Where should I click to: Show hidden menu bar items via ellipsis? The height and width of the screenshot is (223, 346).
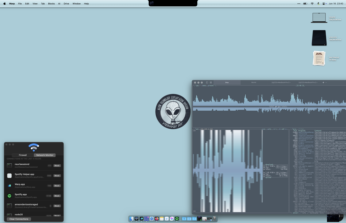click(x=299, y=3)
